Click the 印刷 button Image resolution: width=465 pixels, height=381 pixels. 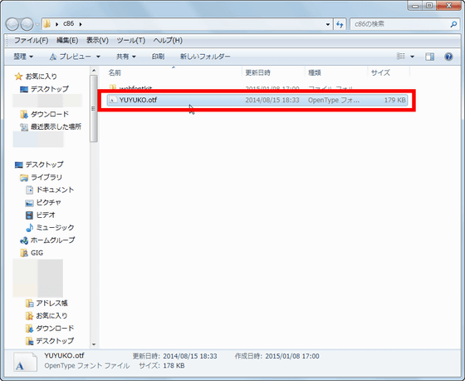pos(158,57)
